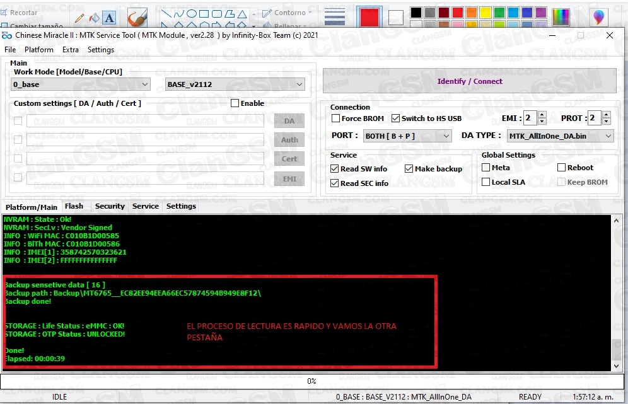
Task: Select the red color swatch in Paint
Action: pyautogui.click(x=458, y=11)
